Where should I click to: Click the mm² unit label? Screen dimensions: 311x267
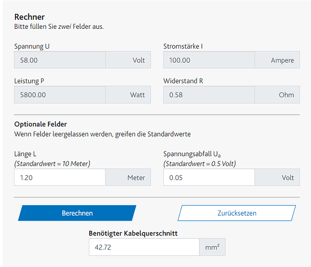212,247
